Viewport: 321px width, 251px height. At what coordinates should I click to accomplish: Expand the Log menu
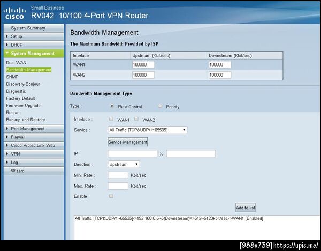pos(34,163)
